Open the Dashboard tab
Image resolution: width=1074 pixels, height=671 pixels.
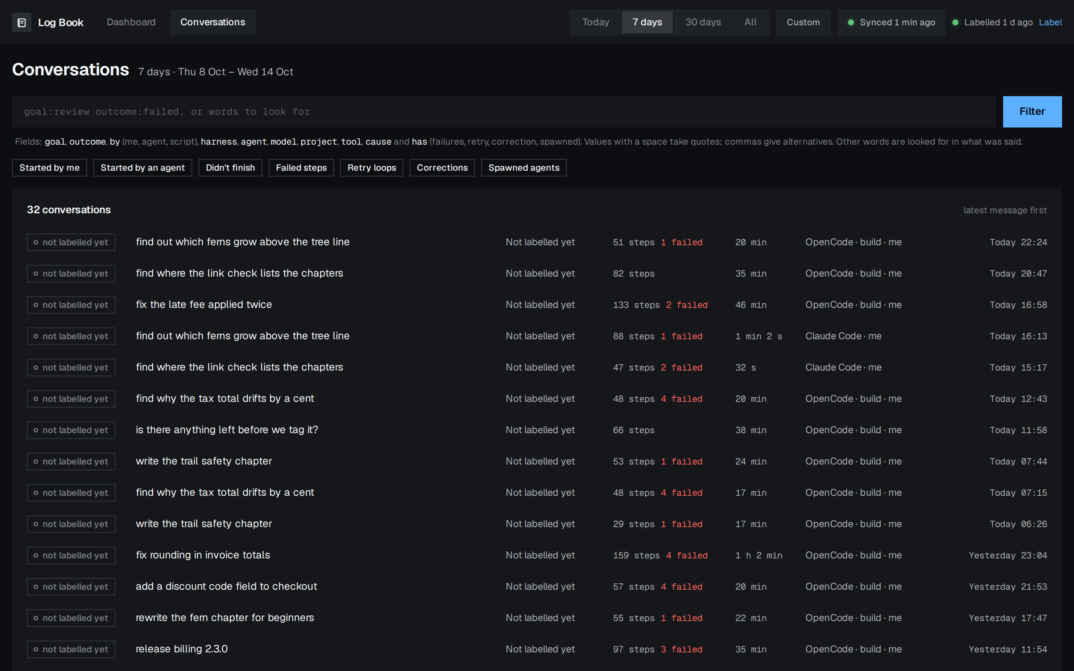click(131, 22)
